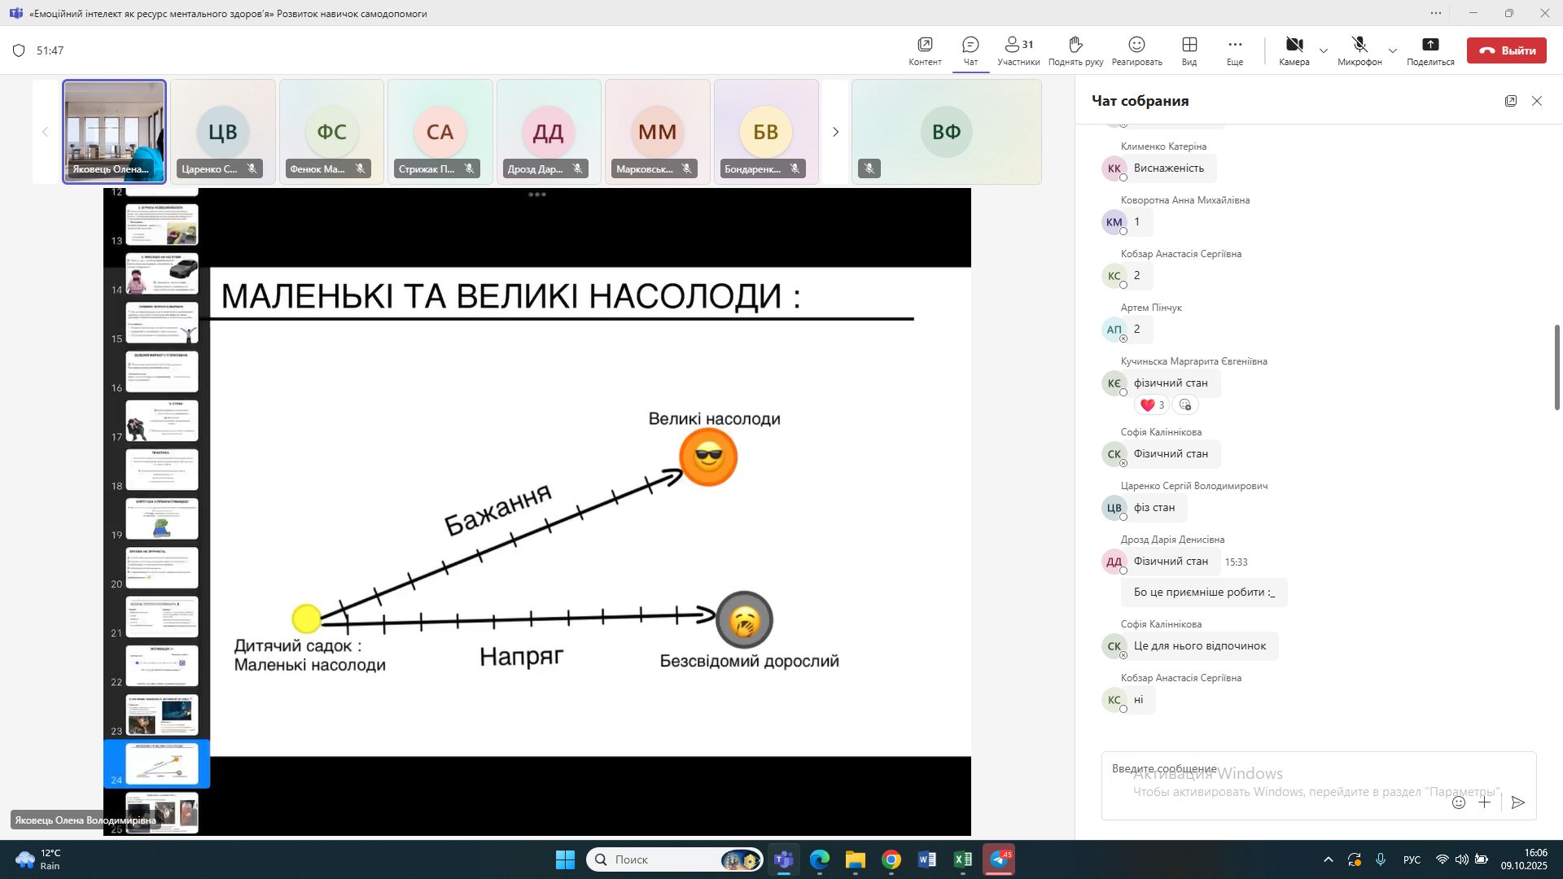Open the Участники participants list

(x=1018, y=50)
